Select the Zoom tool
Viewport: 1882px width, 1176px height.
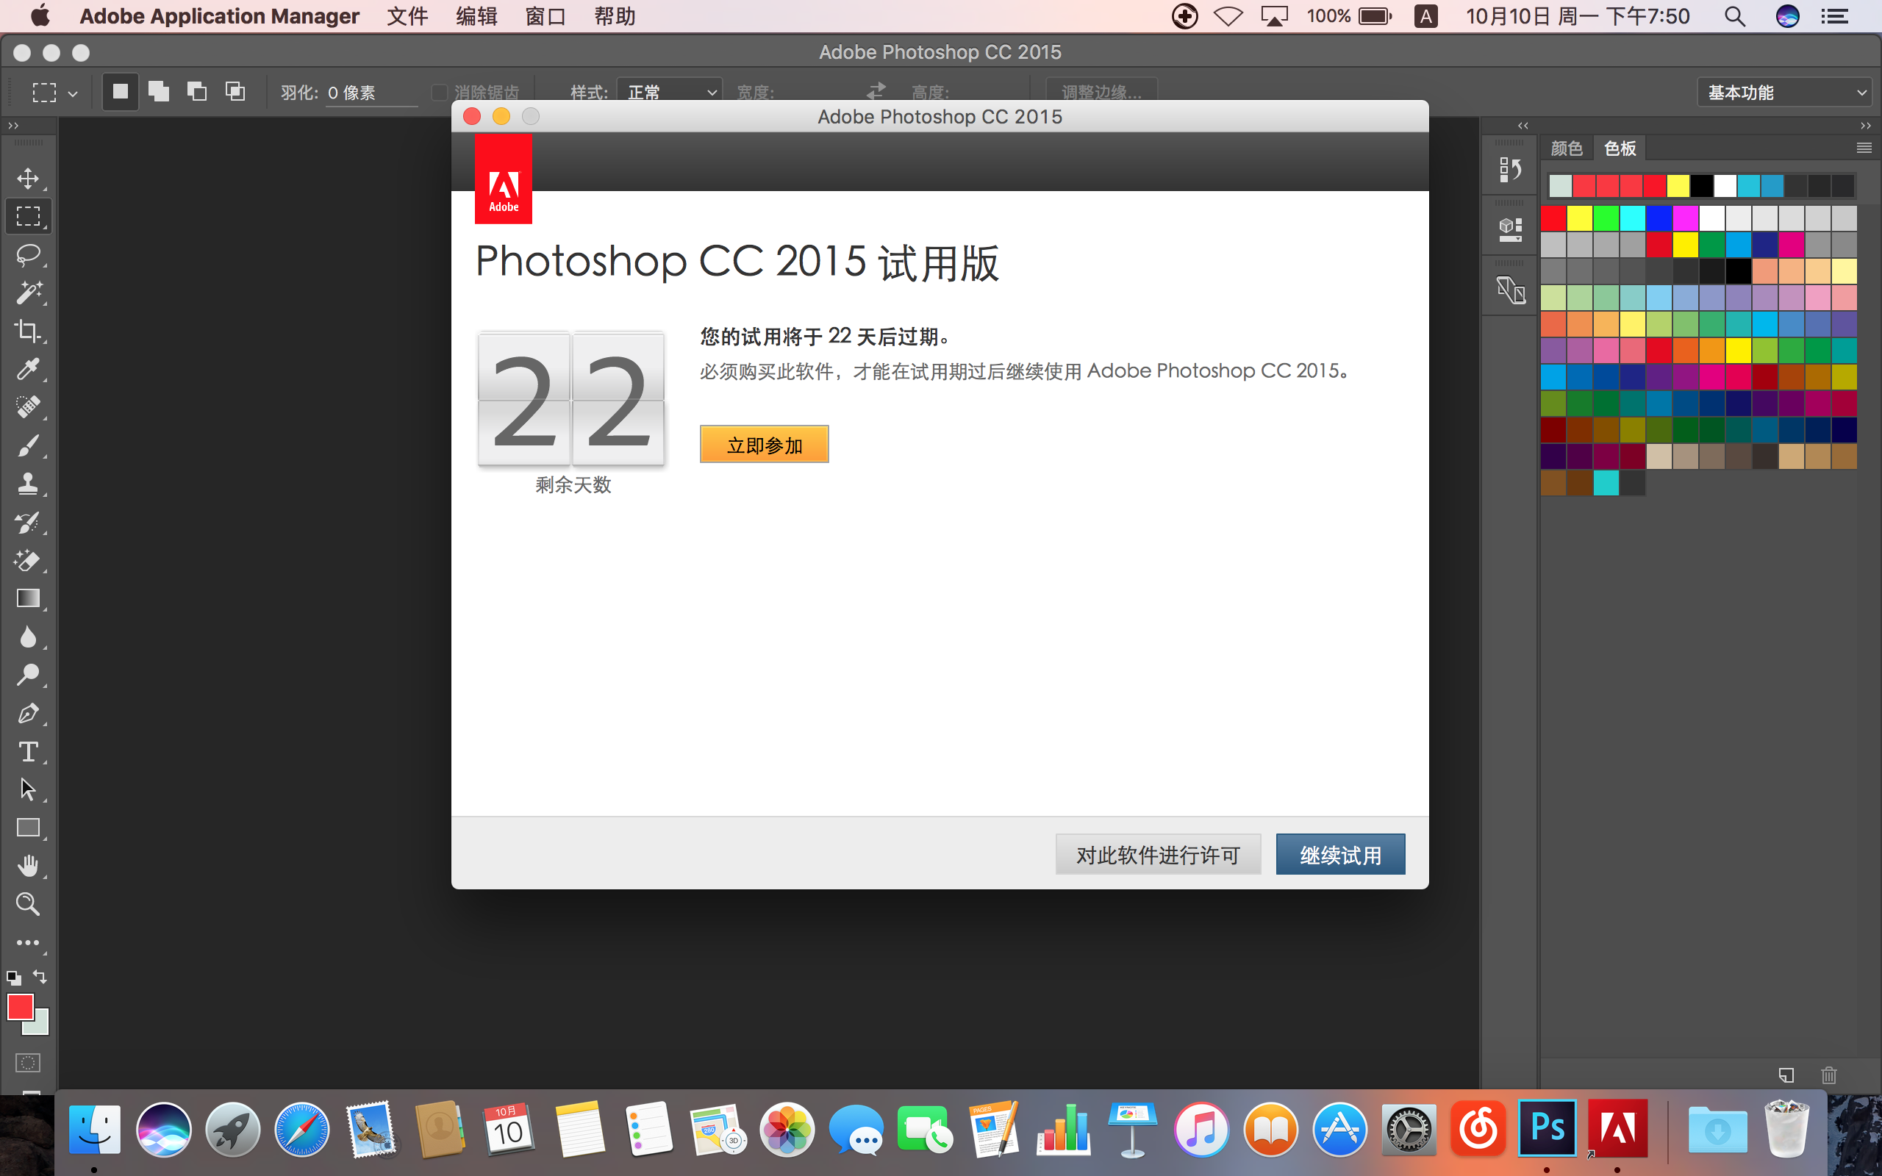tap(28, 904)
